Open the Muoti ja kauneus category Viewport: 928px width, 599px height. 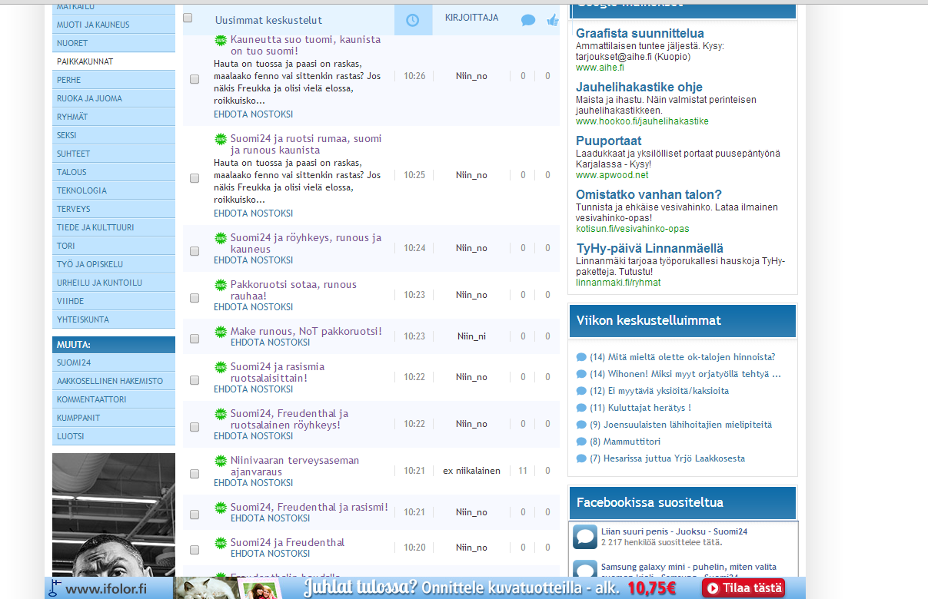click(x=114, y=25)
